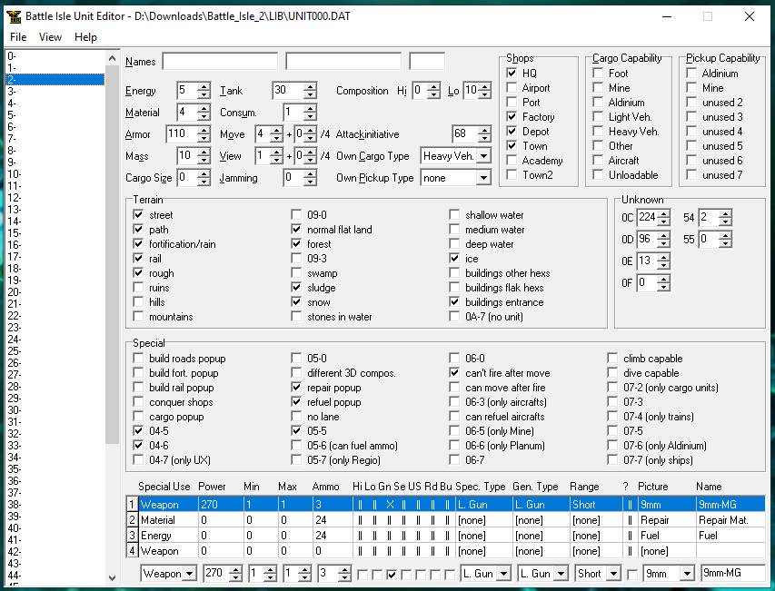Viewport: 775px width, 591px height.
Task: Increase the Tank value spinner
Action: [x=310, y=86]
